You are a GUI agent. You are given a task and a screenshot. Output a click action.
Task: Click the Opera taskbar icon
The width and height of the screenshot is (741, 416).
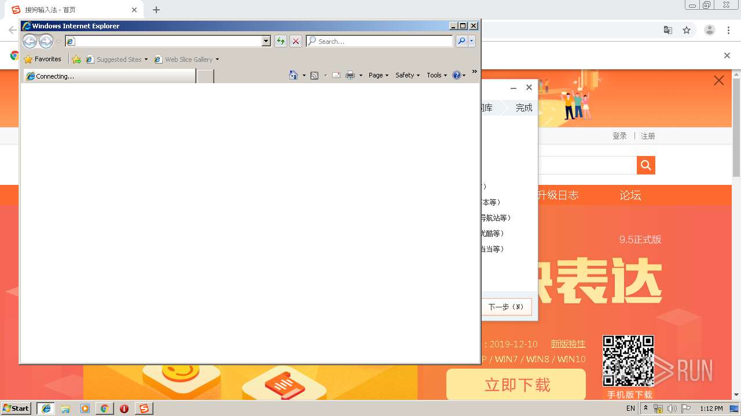124,408
